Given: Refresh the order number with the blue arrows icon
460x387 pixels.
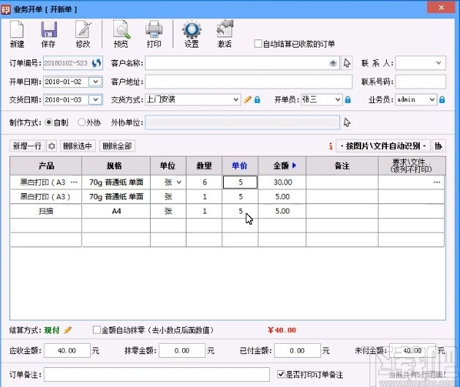Looking at the screenshot, I should pos(97,63).
